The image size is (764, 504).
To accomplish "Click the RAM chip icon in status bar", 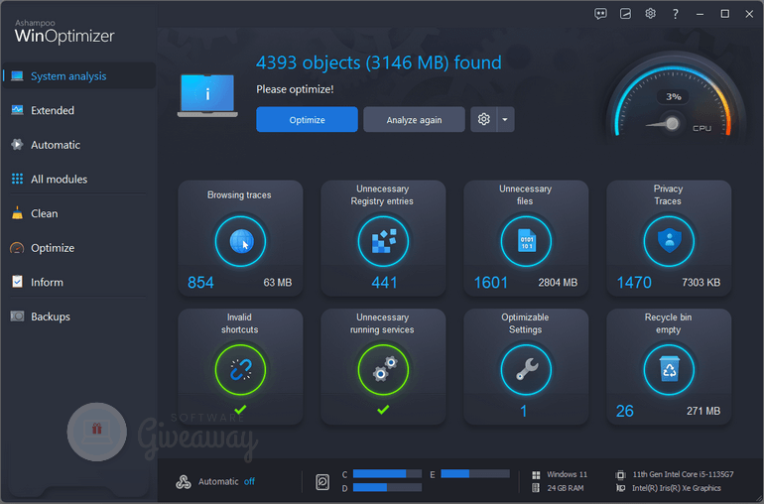I will [536, 488].
